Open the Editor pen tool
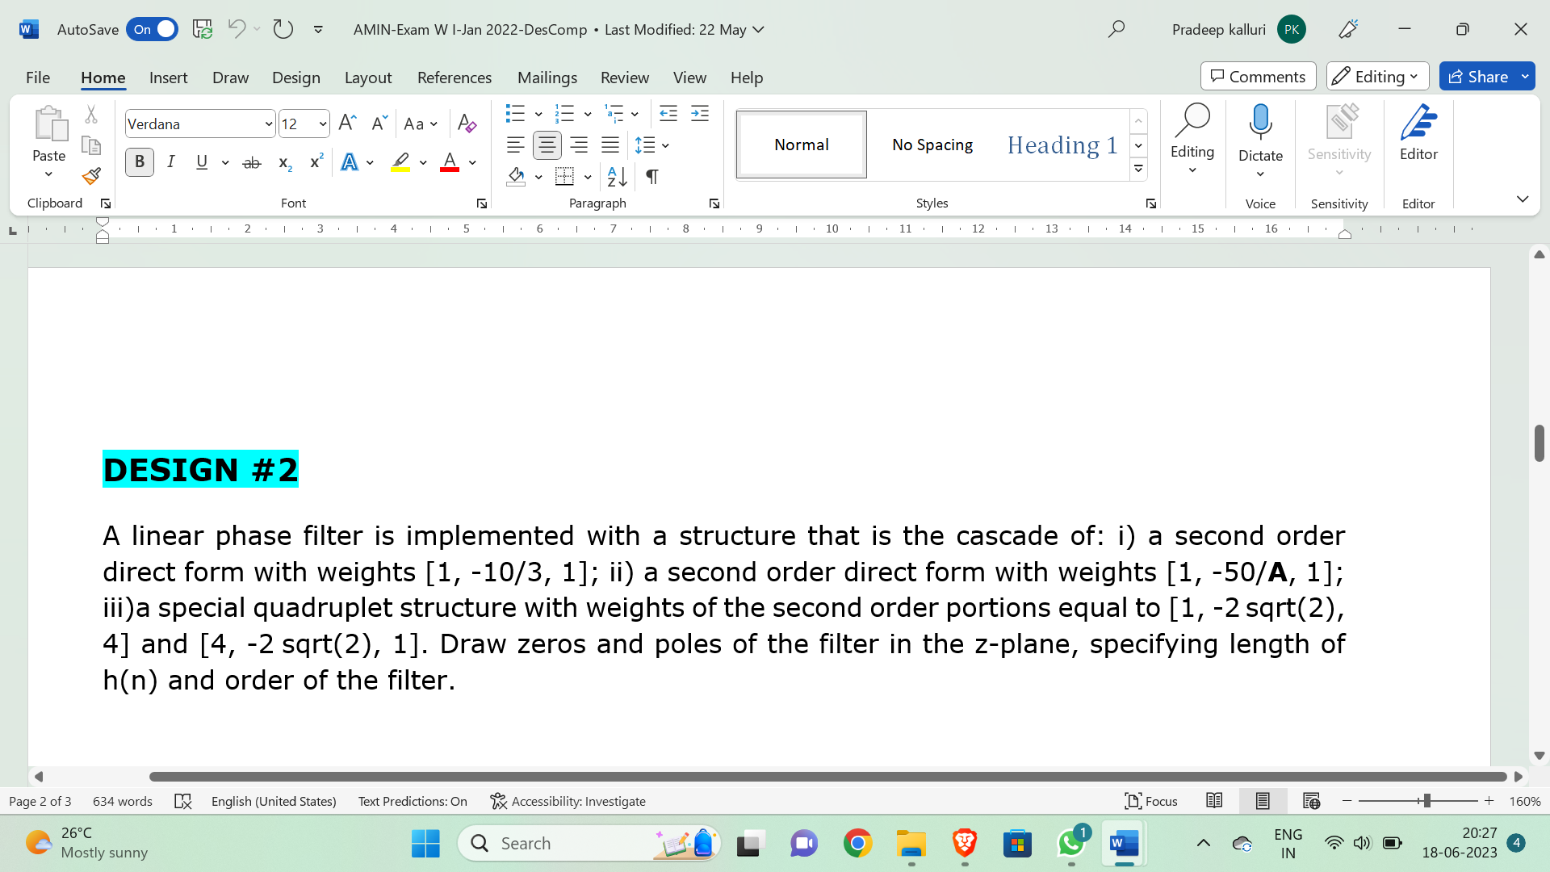Image resolution: width=1550 pixels, height=872 pixels. coord(1418,133)
